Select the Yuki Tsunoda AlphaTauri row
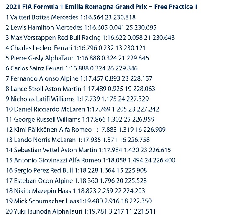The image size is (226, 219). 81,211
